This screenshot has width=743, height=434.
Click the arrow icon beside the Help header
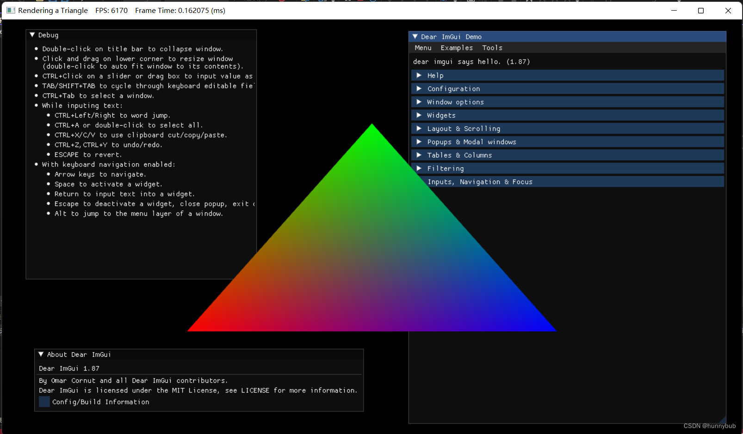[419, 75]
